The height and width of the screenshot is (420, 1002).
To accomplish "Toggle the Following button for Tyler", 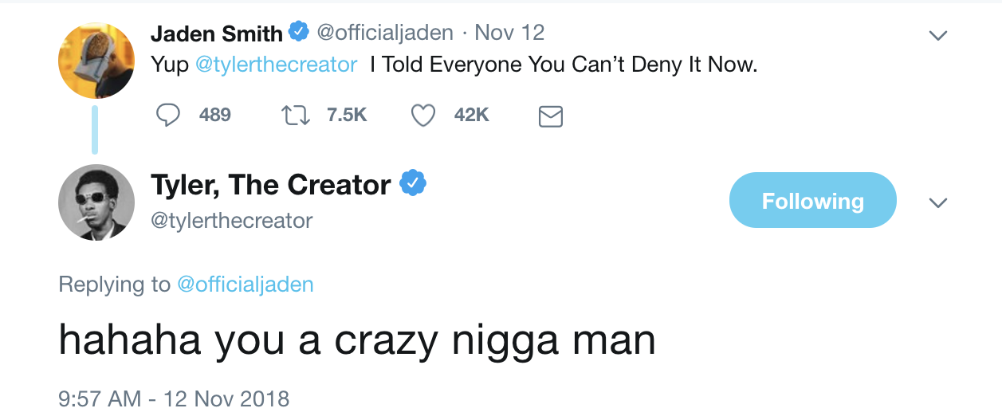I will click(x=812, y=201).
